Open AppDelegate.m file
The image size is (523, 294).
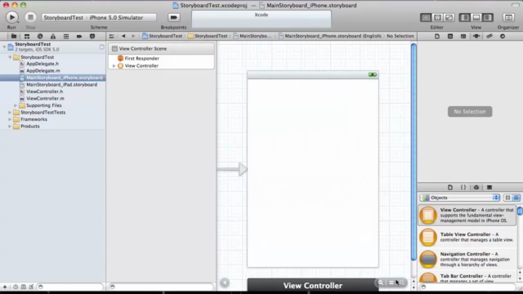43,71
